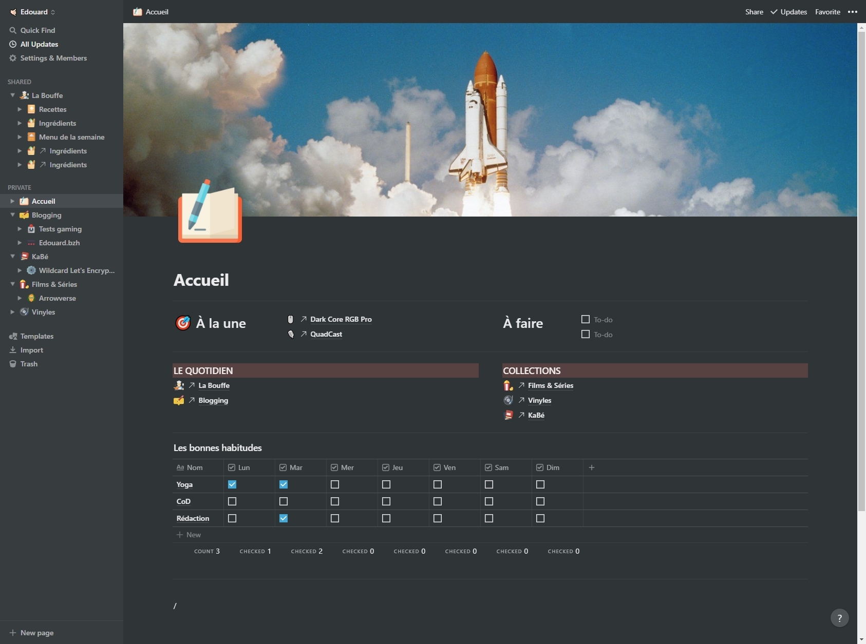
Task: Mark page as Favorite
Action: coord(827,12)
